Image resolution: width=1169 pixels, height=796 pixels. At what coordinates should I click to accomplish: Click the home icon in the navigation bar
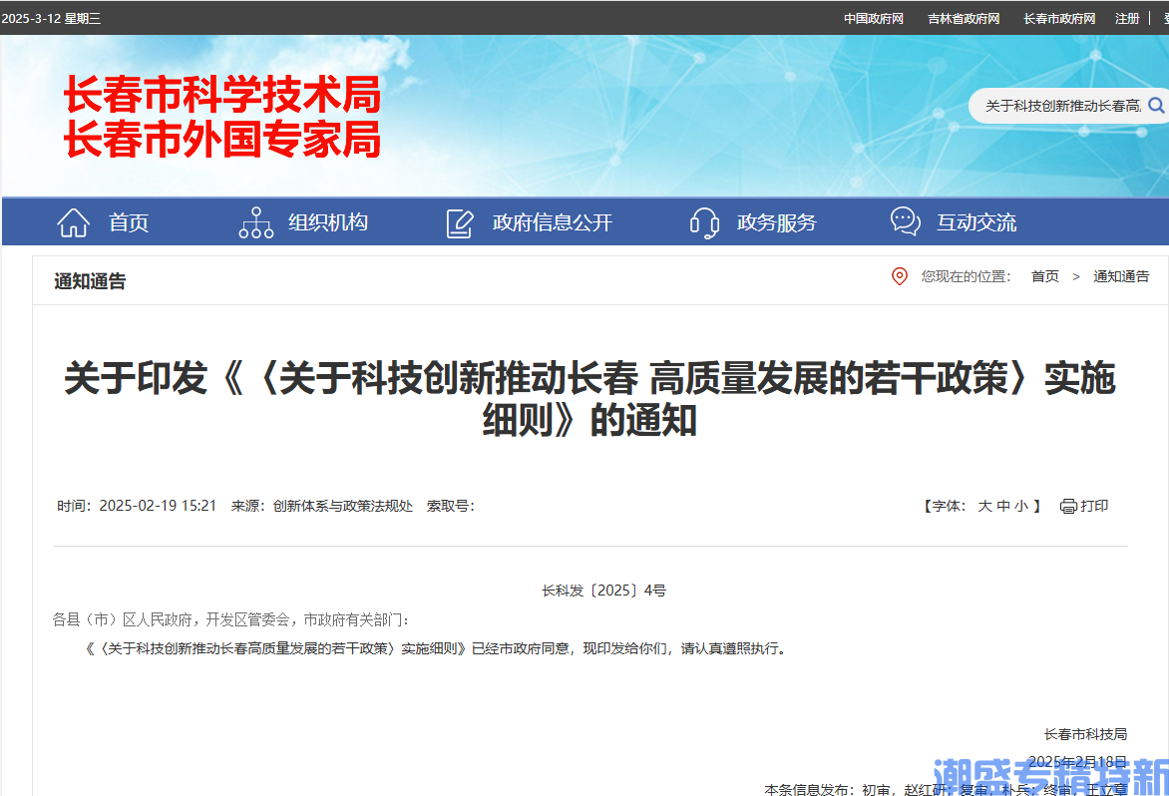click(73, 222)
